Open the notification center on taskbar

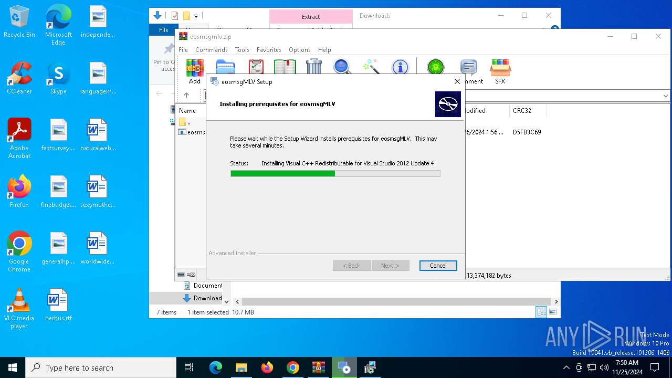coord(655,367)
